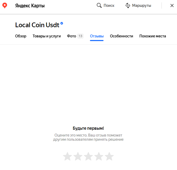Viewport: 177px width, 170px height.
Task: Select the Отзывы tab
Action: 97,36
